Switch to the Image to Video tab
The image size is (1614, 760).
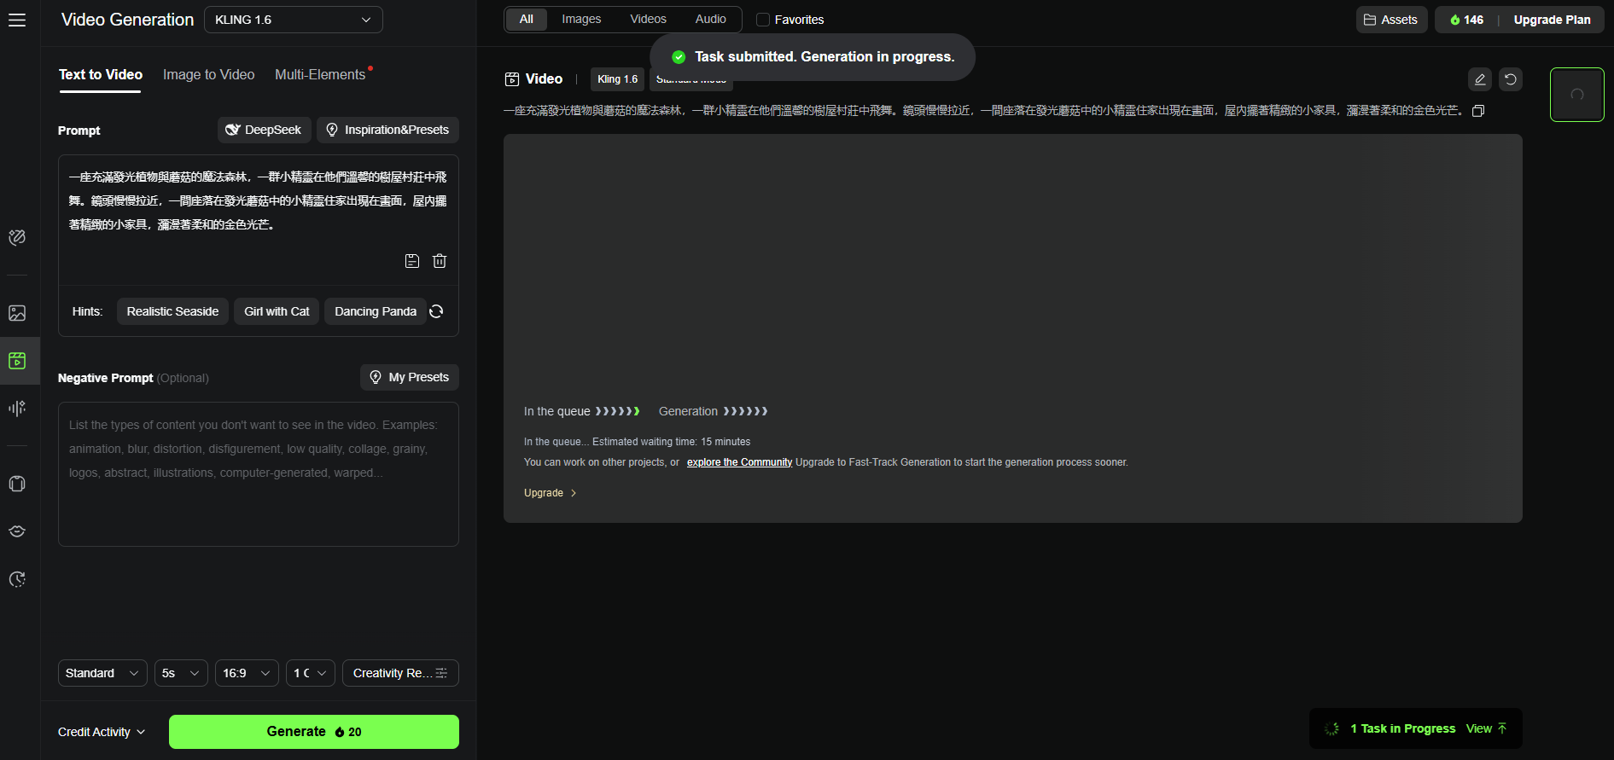209,75
